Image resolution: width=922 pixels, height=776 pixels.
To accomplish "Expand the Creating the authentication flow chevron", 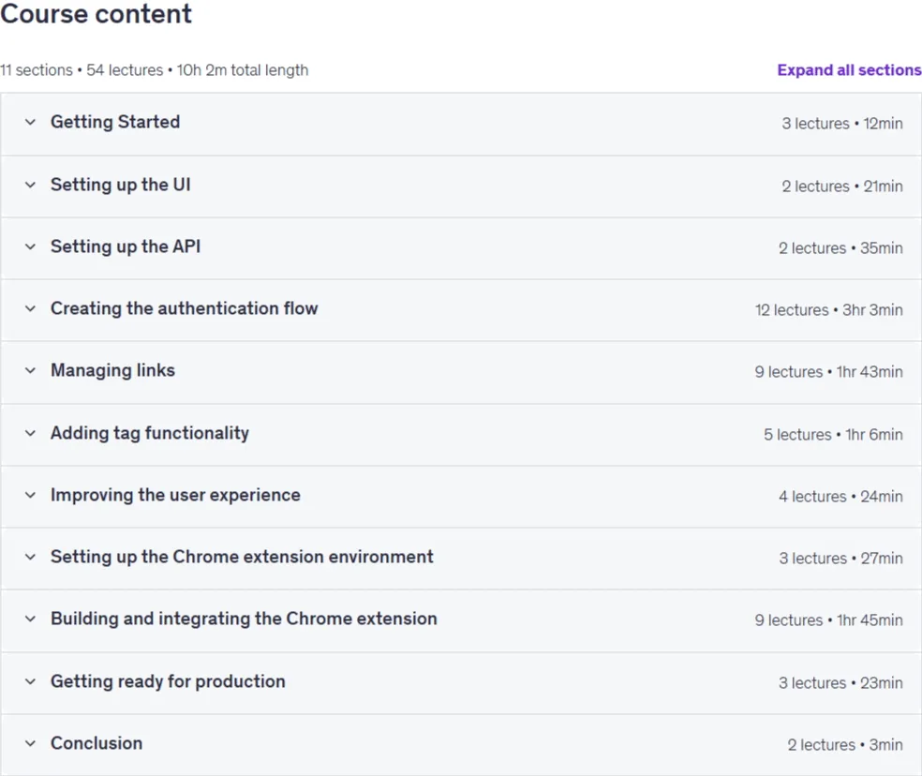I will [x=30, y=308].
